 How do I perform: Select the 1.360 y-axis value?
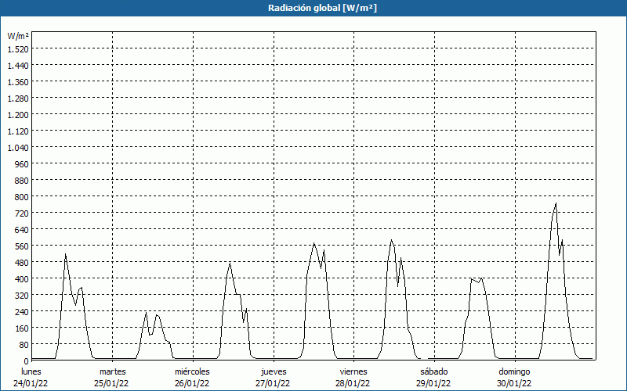(x=18, y=81)
